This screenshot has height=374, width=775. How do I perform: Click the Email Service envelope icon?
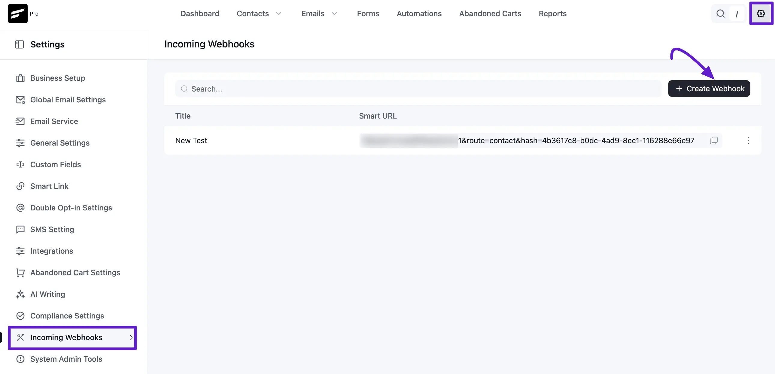tap(20, 122)
